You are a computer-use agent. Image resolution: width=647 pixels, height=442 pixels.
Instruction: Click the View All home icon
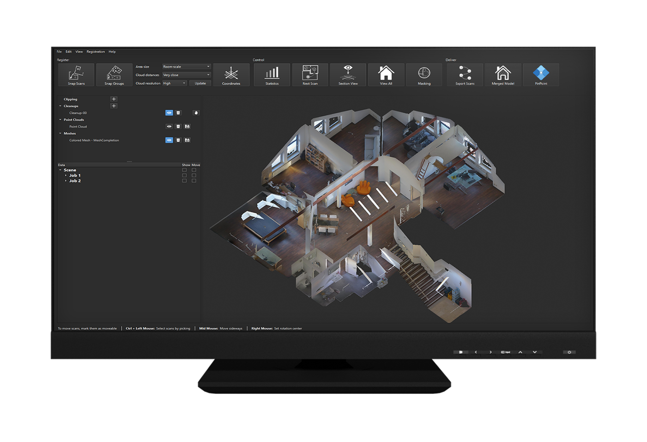point(386,74)
